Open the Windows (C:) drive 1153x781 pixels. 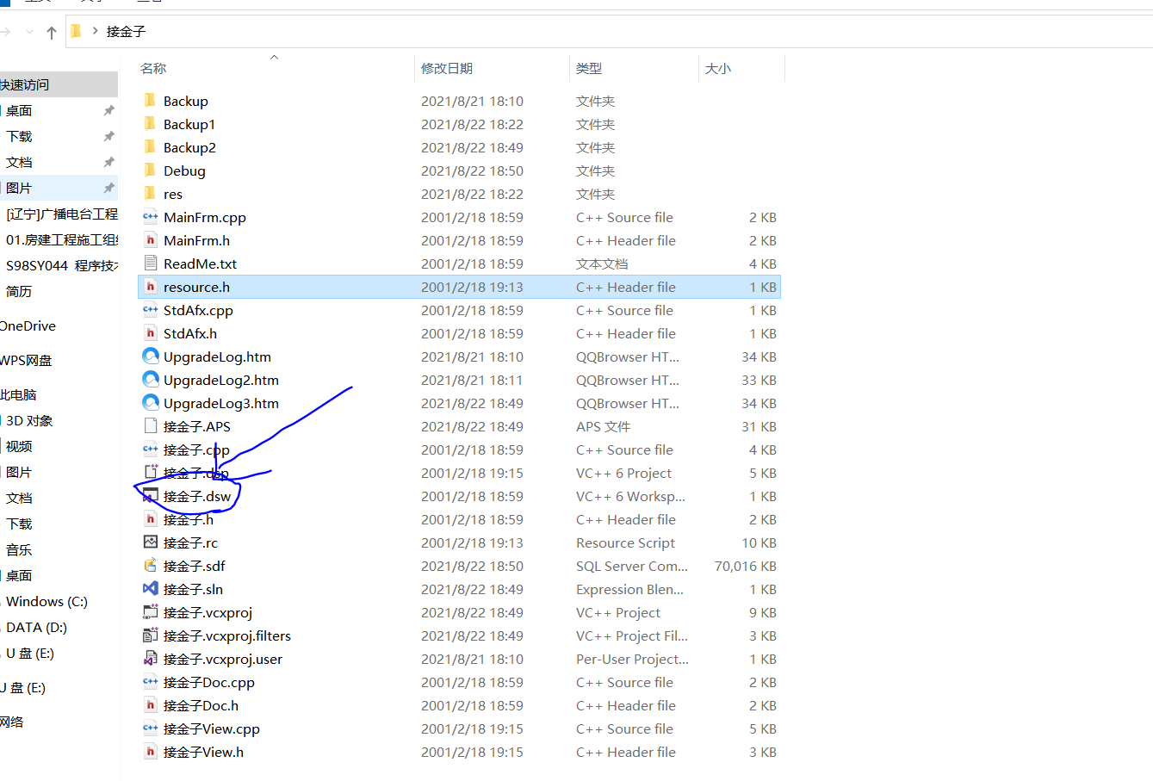tap(46, 601)
